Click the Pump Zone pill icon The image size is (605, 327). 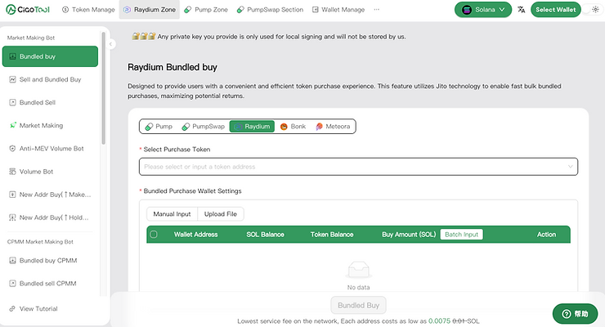(x=187, y=10)
